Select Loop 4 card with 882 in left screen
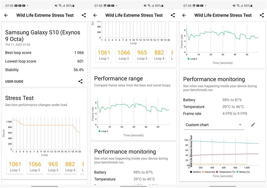The height and width of the screenshot is (188, 267). tap(70, 166)
